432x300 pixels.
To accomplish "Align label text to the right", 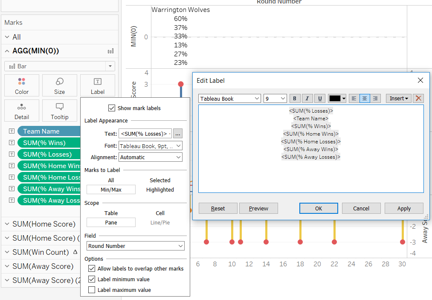I will 375,99.
